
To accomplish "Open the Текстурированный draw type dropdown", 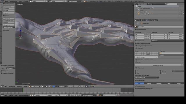I will (146, 77).
